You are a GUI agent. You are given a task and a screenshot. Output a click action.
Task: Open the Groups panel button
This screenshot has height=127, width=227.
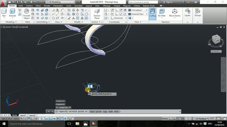click(x=198, y=12)
